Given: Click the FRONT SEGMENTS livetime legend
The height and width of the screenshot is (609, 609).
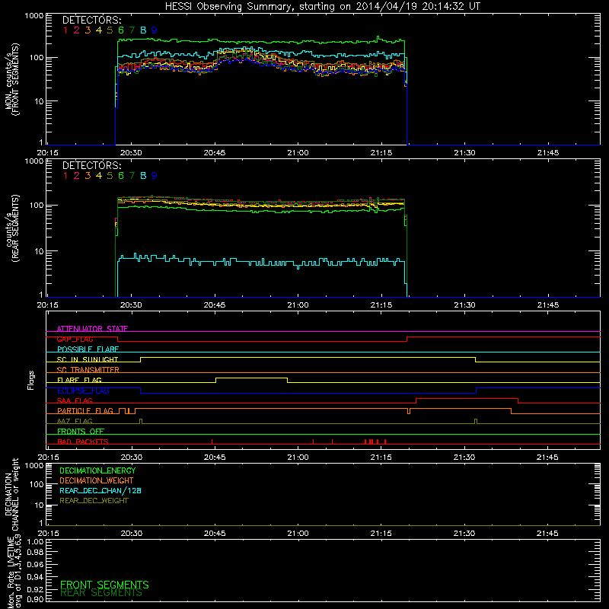Looking at the screenshot, I should click(x=104, y=585).
